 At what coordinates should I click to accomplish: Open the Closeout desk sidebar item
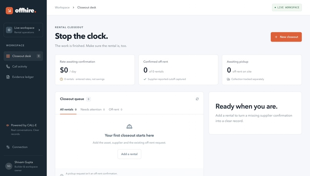pyautogui.click(x=23, y=56)
